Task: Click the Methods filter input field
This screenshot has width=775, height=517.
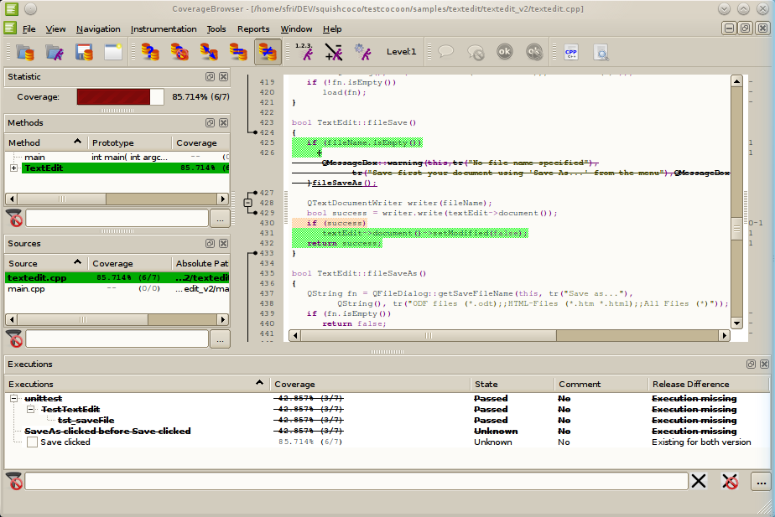Action: pyautogui.click(x=117, y=218)
